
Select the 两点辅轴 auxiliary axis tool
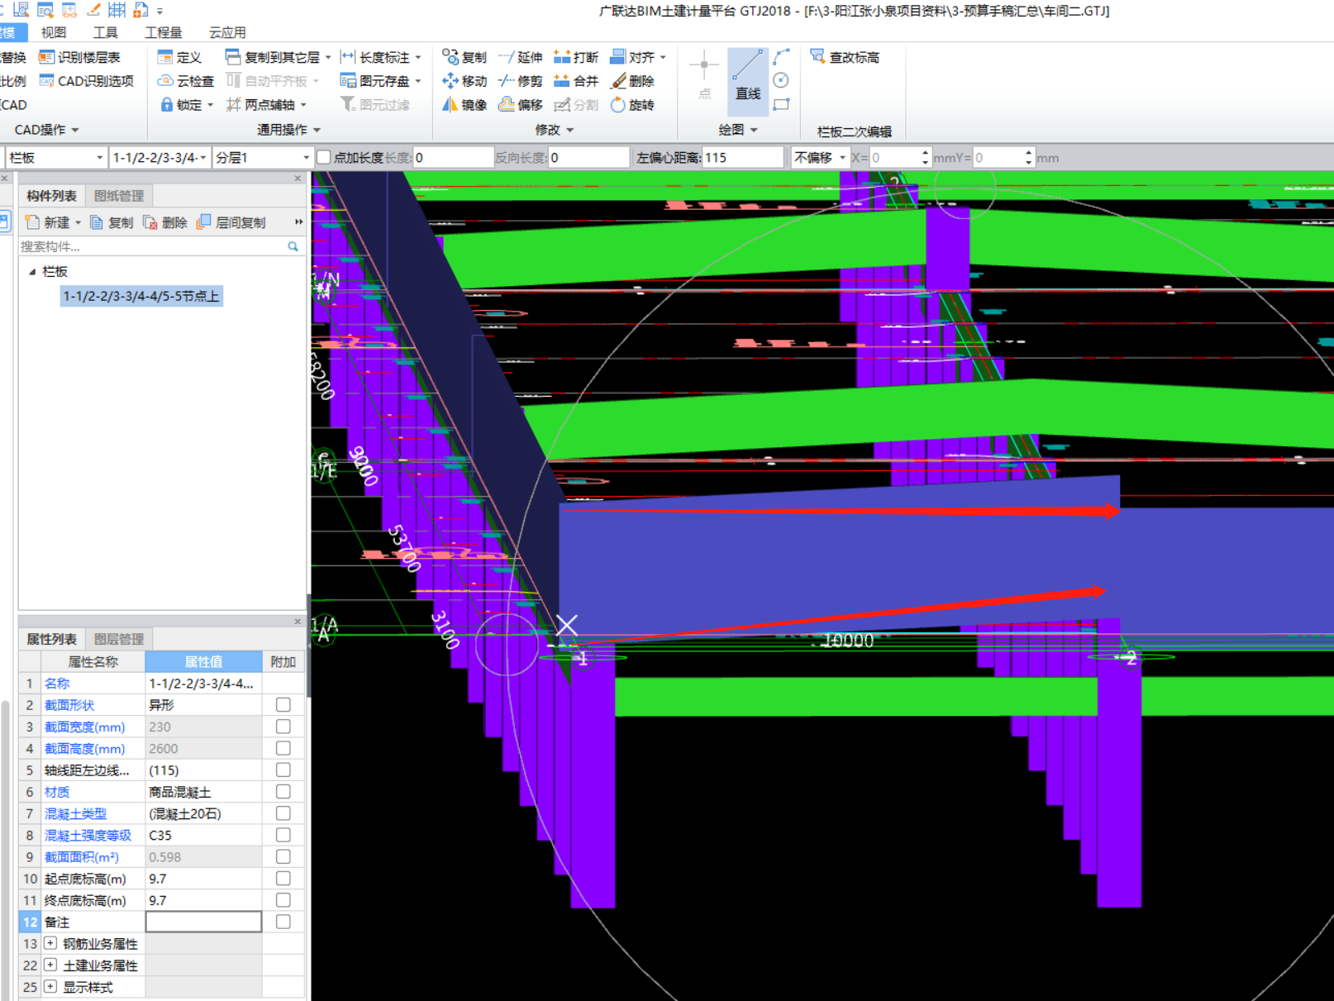click(x=266, y=105)
